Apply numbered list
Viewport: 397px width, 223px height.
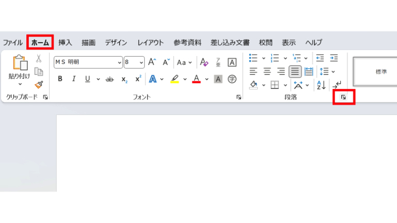[275, 58]
